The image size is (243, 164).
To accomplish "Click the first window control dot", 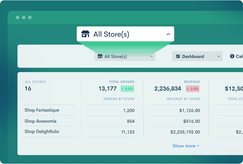I will (17, 18).
